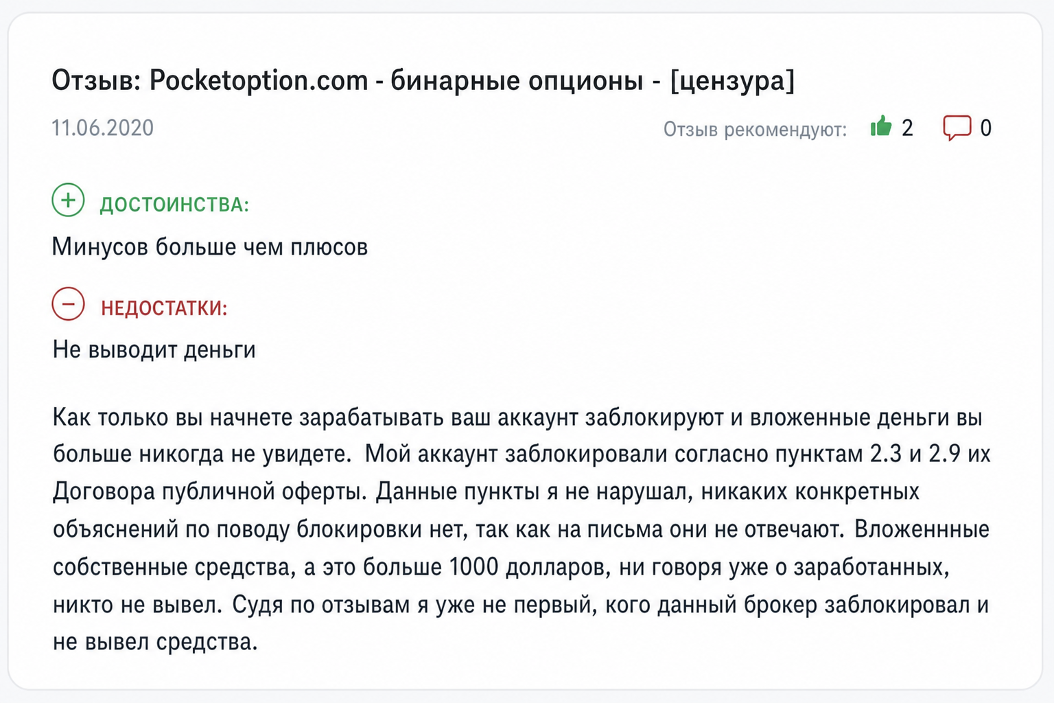Image resolution: width=1054 pixels, height=703 pixels.
Task: Click the red minus circle icon
Action: [68, 303]
